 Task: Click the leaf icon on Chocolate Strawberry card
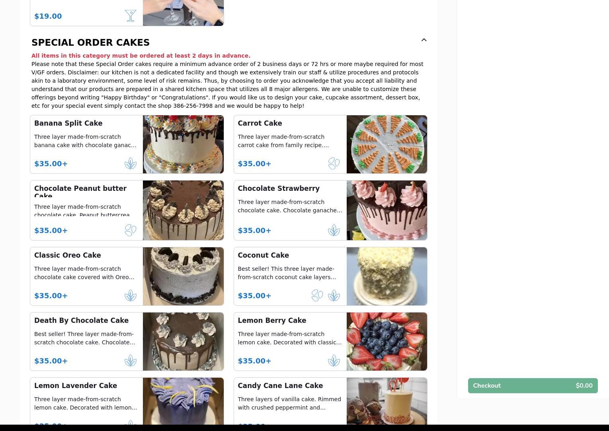(334, 230)
